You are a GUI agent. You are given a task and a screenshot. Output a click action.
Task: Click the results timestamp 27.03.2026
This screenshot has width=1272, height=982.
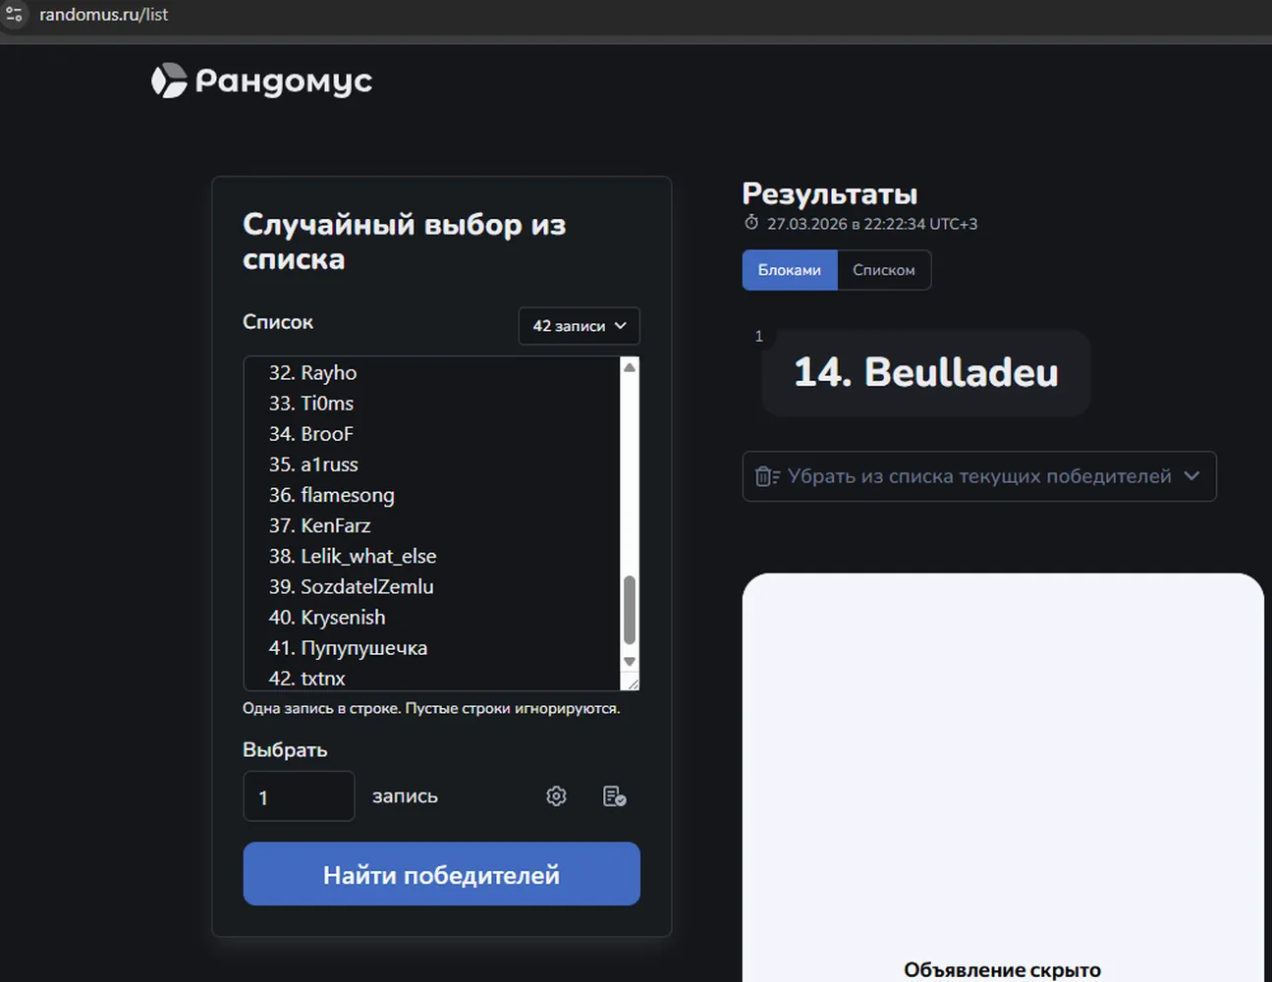click(x=872, y=224)
